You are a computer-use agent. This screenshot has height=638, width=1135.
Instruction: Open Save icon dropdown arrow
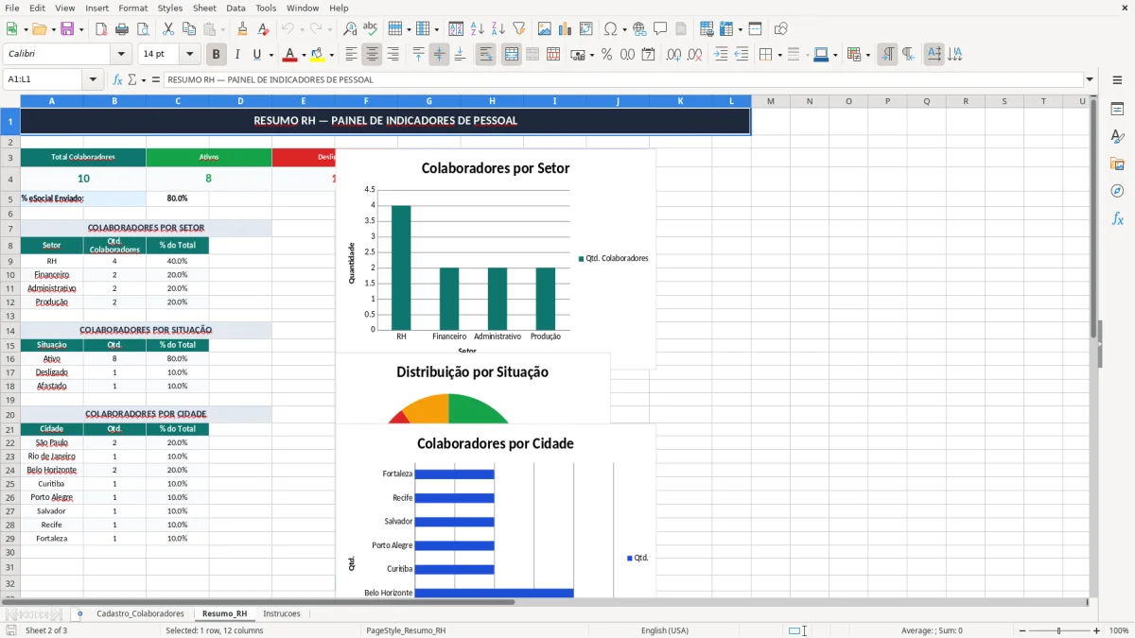(x=81, y=29)
